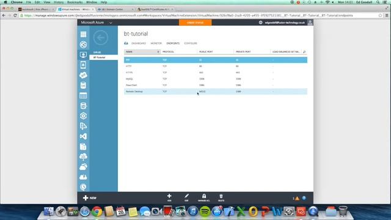Select the MySQL endpoint row
The height and width of the screenshot is (220, 391).
pyautogui.click(x=216, y=79)
